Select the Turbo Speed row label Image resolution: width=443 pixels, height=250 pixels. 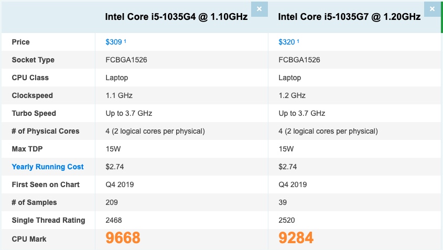click(34, 113)
